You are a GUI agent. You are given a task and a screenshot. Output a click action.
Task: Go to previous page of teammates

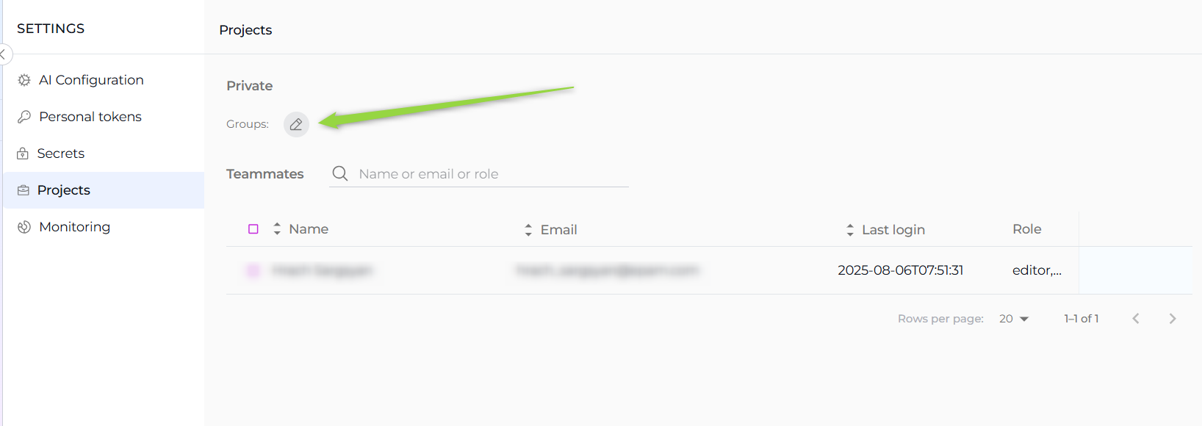pyautogui.click(x=1136, y=319)
